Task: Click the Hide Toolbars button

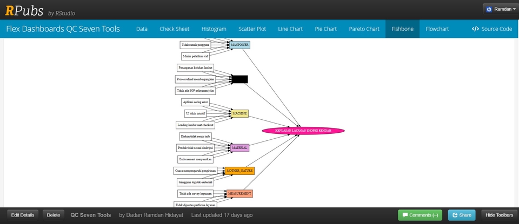Action: point(499,215)
